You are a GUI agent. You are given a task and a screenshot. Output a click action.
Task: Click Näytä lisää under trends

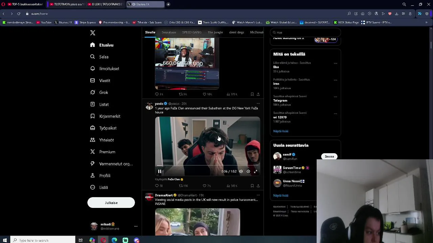click(281, 131)
